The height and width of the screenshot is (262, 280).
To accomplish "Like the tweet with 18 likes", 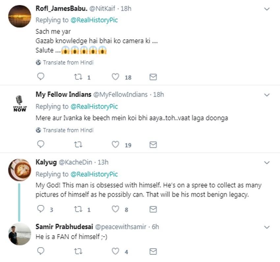I will click(115, 77).
